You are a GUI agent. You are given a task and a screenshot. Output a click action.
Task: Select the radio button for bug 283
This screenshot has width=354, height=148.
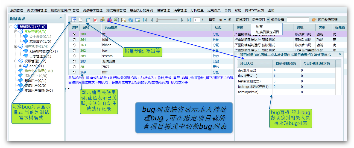[x=74, y=61]
